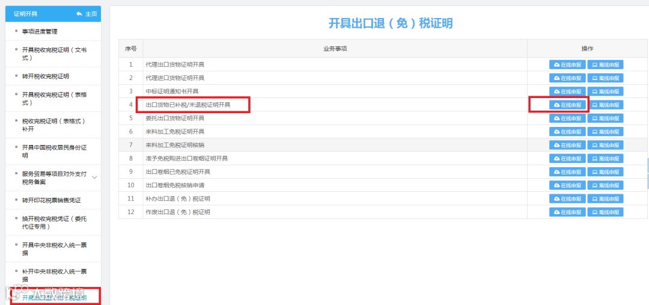Select 税收完税证明（表格式）补开
The width and height of the screenshot is (649, 305).
pyautogui.click(x=55, y=125)
